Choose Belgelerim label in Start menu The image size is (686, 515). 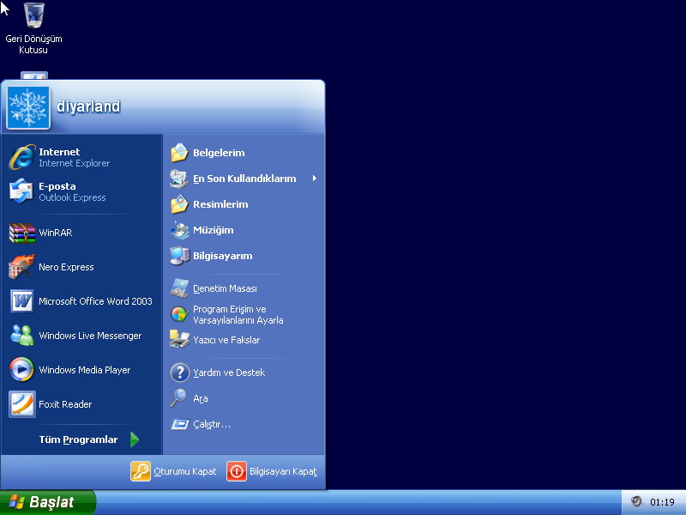pos(219,153)
